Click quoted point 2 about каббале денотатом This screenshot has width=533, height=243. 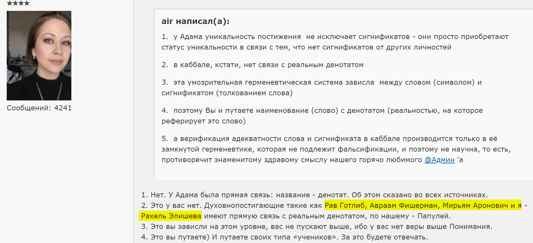coord(262,65)
